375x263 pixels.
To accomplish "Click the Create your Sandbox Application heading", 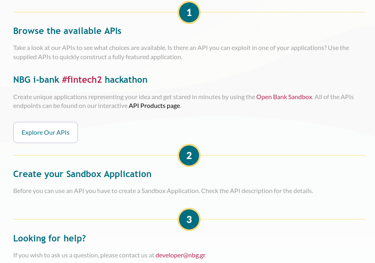I will point(82,174).
